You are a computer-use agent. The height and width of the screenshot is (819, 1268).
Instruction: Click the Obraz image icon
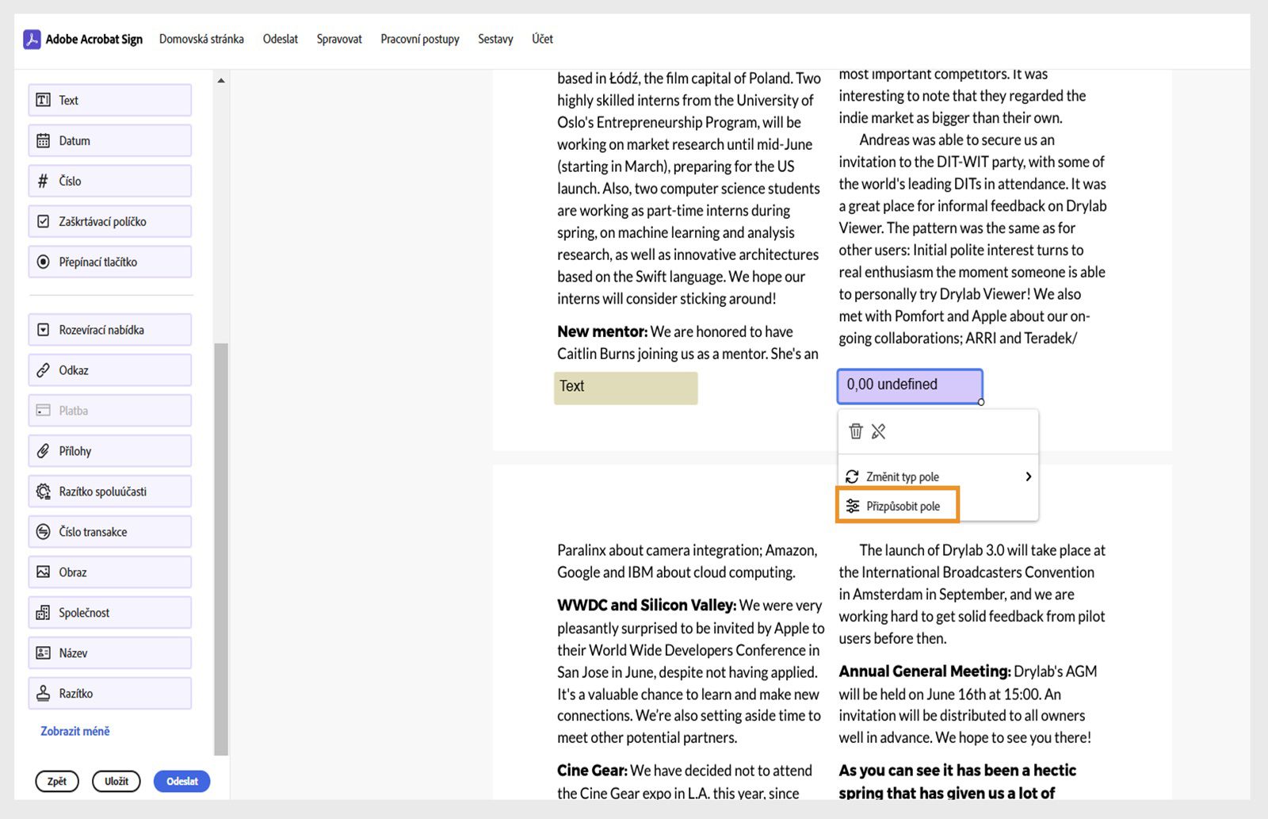44,572
